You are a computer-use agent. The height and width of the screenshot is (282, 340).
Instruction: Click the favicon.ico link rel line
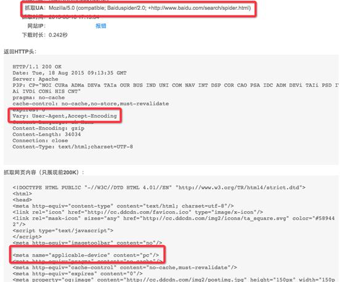[x=138, y=212]
